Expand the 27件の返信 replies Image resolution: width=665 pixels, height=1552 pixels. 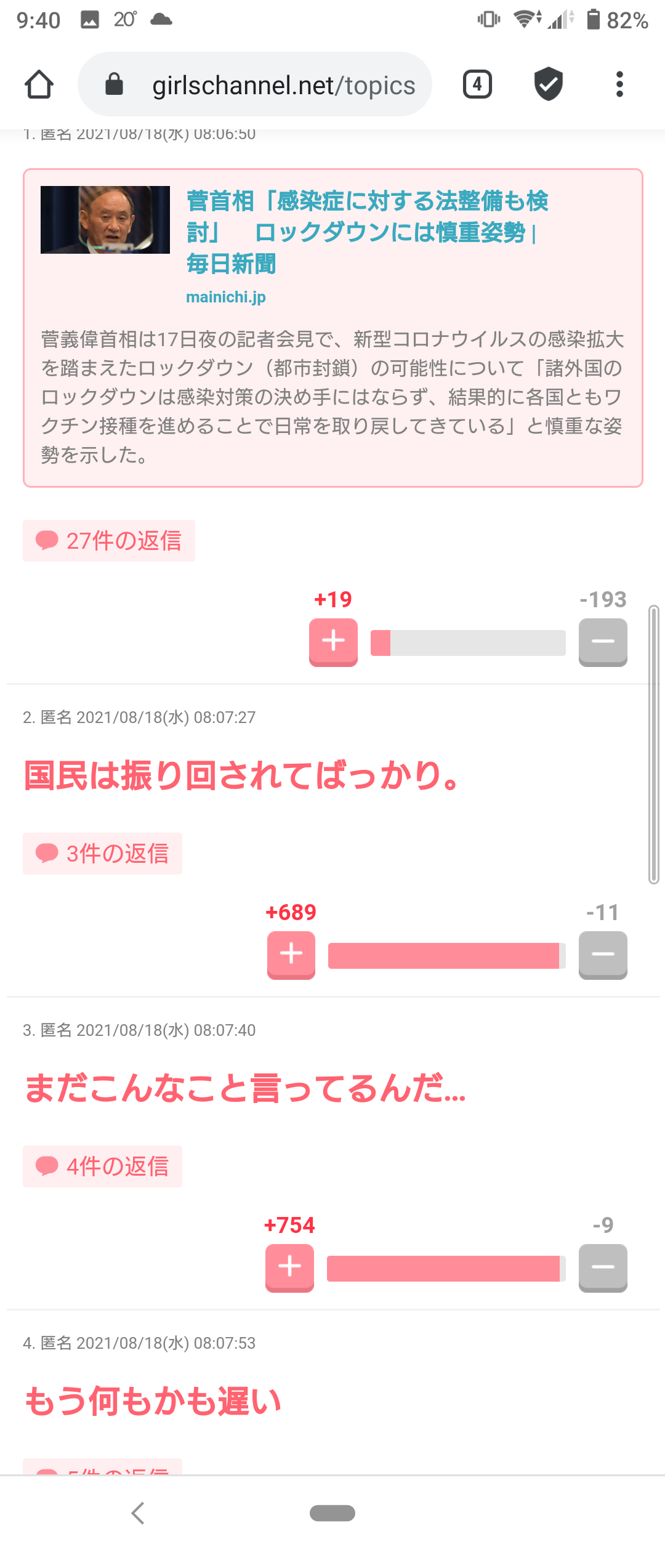[x=109, y=541]
